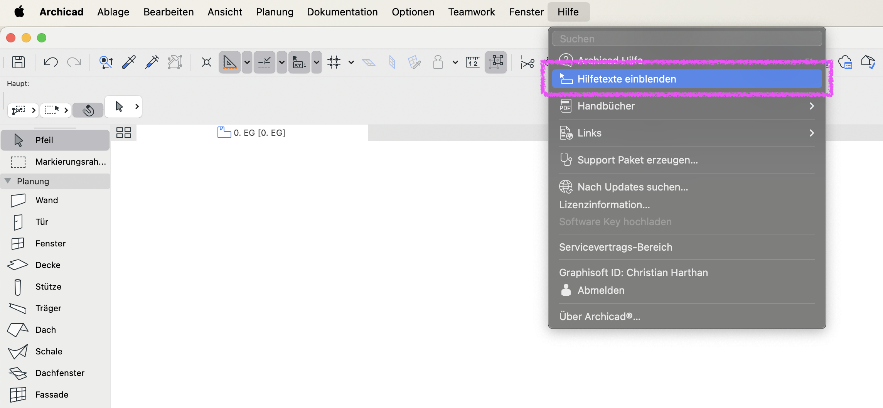This screenshot has height=408, width=883.
Task: Click the Undo arrow icon
Action: [x=51, y=62]
